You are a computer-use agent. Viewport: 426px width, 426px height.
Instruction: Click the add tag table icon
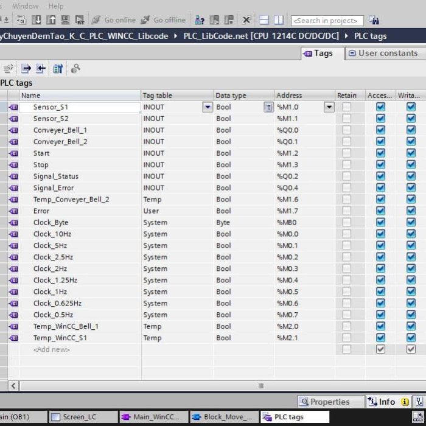point(8,68)
